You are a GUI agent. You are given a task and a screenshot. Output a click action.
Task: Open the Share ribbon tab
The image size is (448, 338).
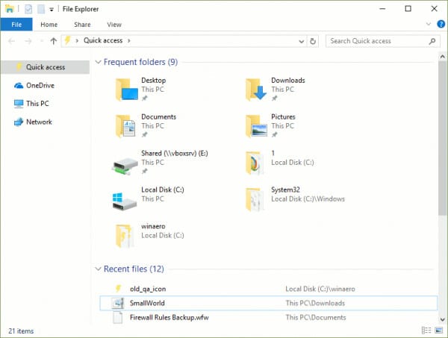[x=82, y=25]
